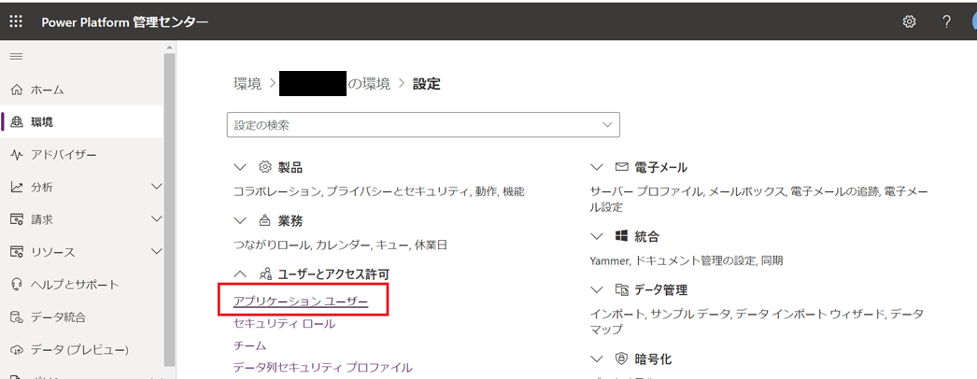977x379 pixels.
Task: Click the 設定 breadcrumb text
Action: [427, 84]
